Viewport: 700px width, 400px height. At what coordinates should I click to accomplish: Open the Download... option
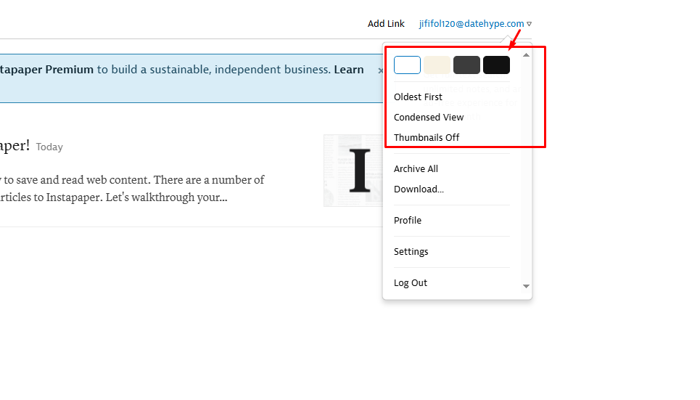(x=419, y=189)
